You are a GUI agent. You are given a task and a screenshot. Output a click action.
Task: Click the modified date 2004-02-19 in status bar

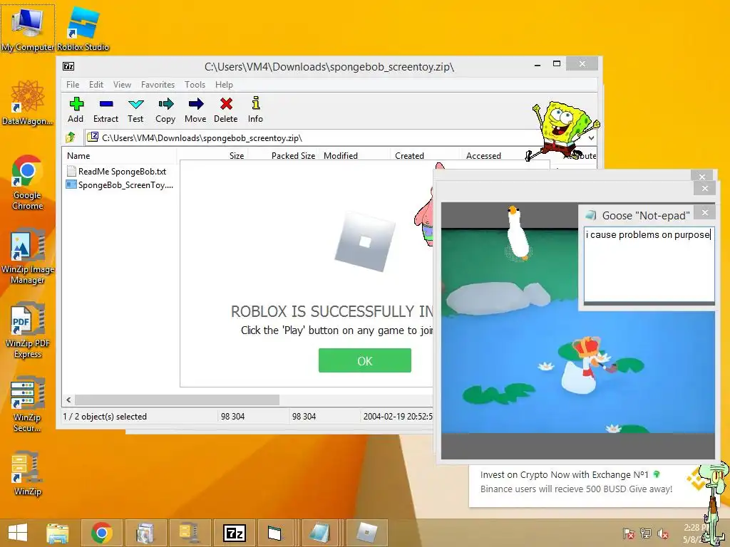[398, 416]
